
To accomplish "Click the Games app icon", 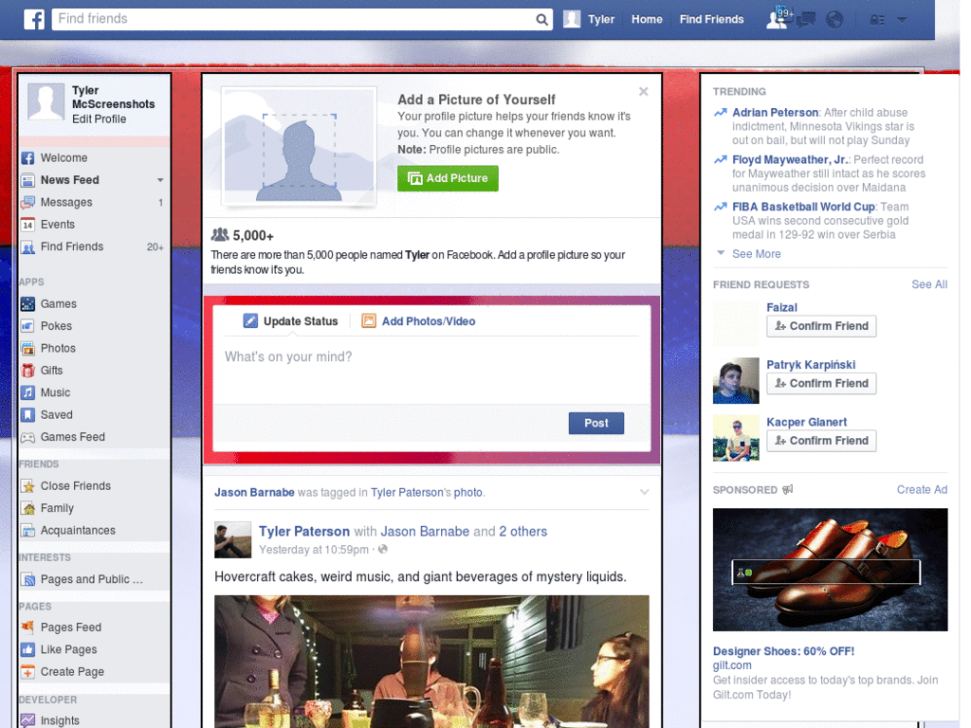I will click(x=27, y=304).
